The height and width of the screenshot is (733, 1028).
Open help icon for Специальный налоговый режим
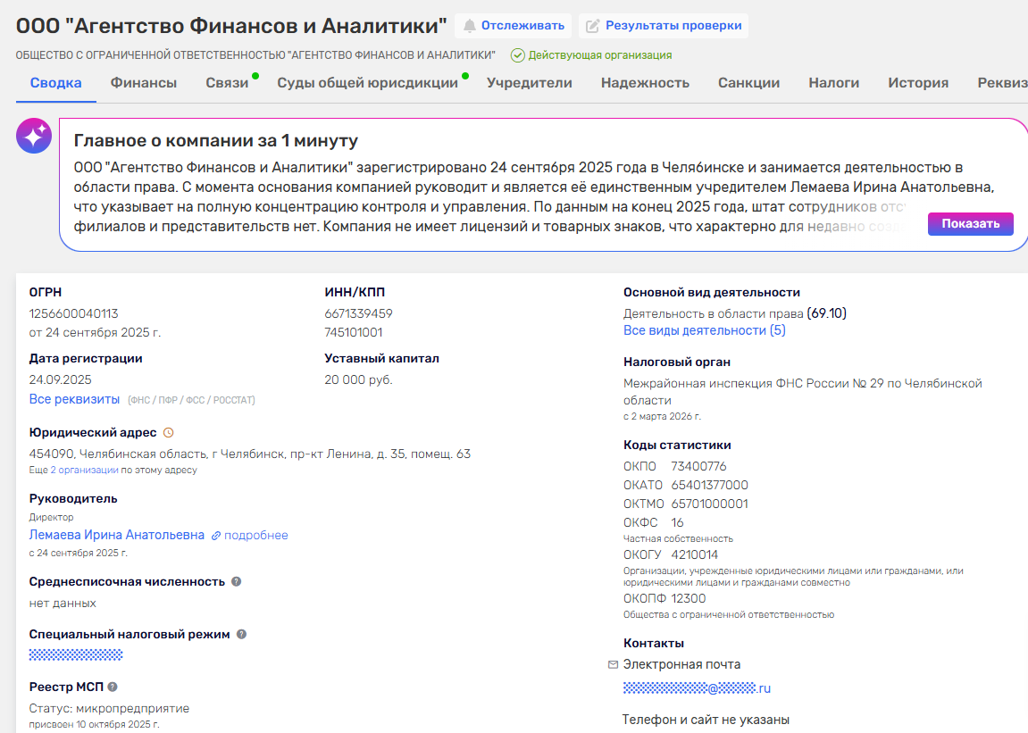click(x=241, y=634)
